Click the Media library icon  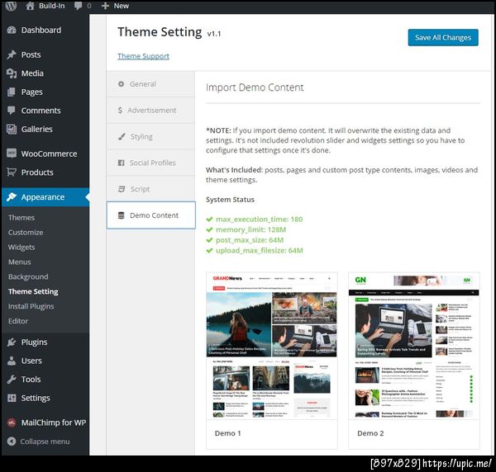click(12, 73)
